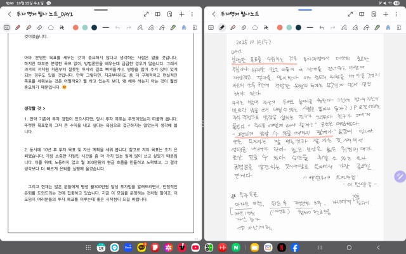The height and width of the screenshot is (254, 406).
Task: Select the pen tool in right note
Action: tap(222, 27)
